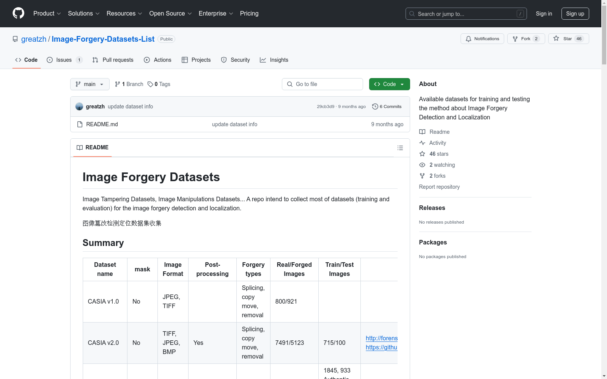The image size is (607, 379).
Task: Select the README tab header
Action: (93, 147)
